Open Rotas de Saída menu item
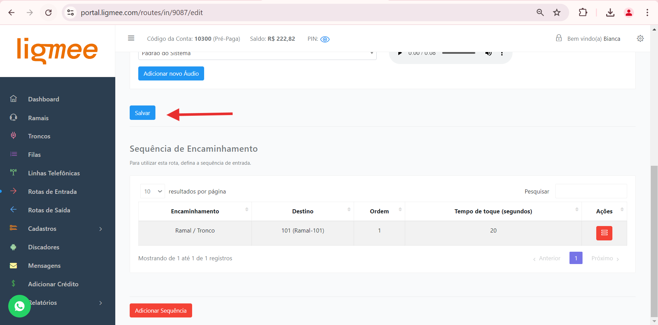This screenshot has width=658, height=325. click(x=49, y=210)
